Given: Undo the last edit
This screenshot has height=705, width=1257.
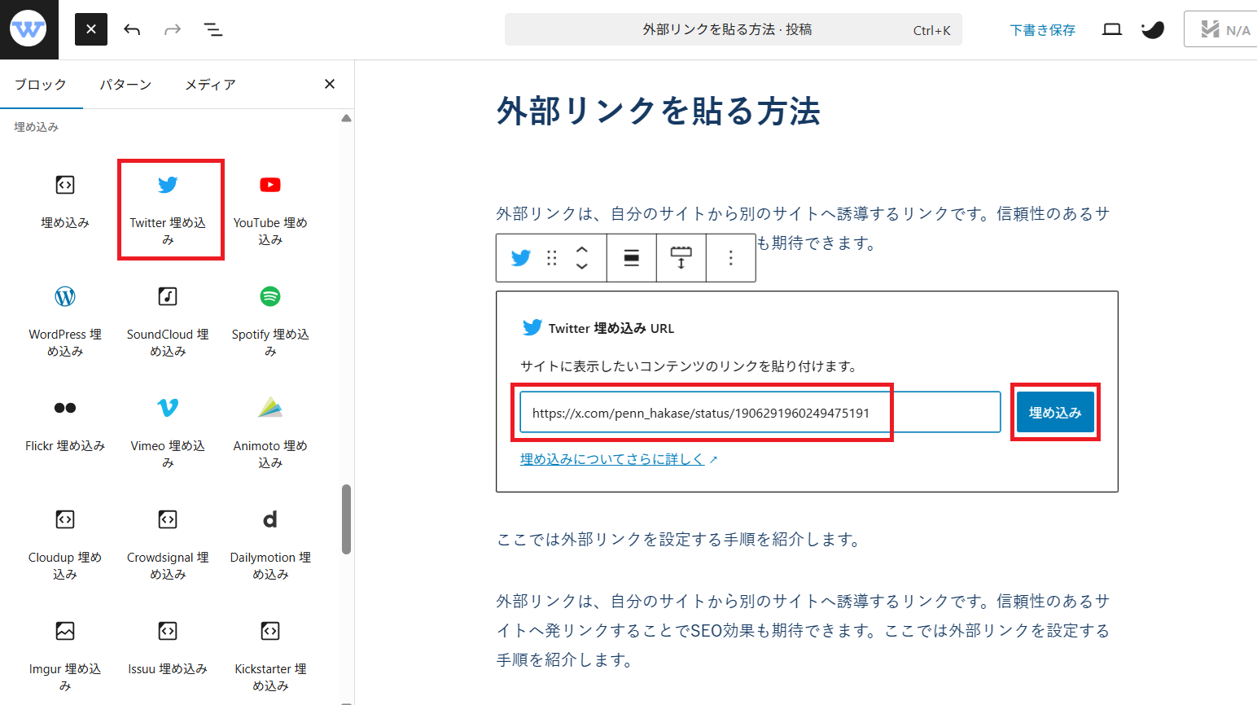Looking at the screenshot, I should (132, 29).
